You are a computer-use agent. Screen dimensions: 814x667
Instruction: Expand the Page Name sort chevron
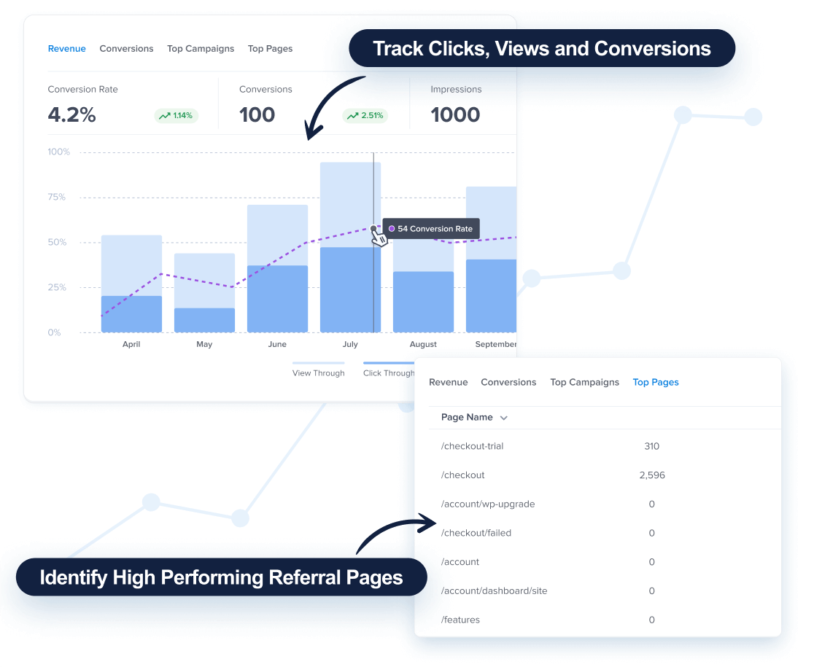coord(503,418)
